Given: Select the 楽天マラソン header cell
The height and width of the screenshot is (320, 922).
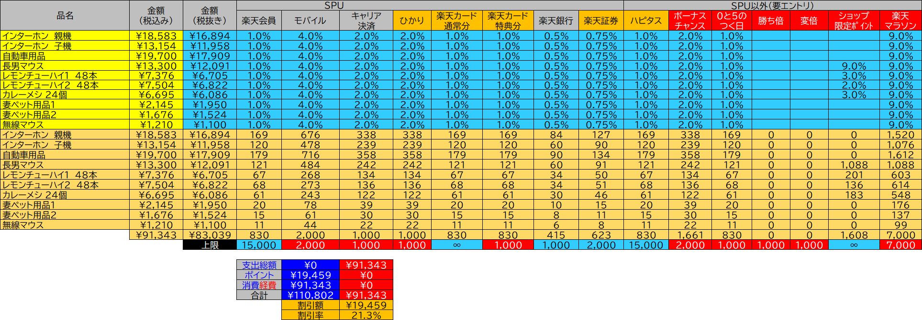Looking at the screenshot, I should (900, 21).
